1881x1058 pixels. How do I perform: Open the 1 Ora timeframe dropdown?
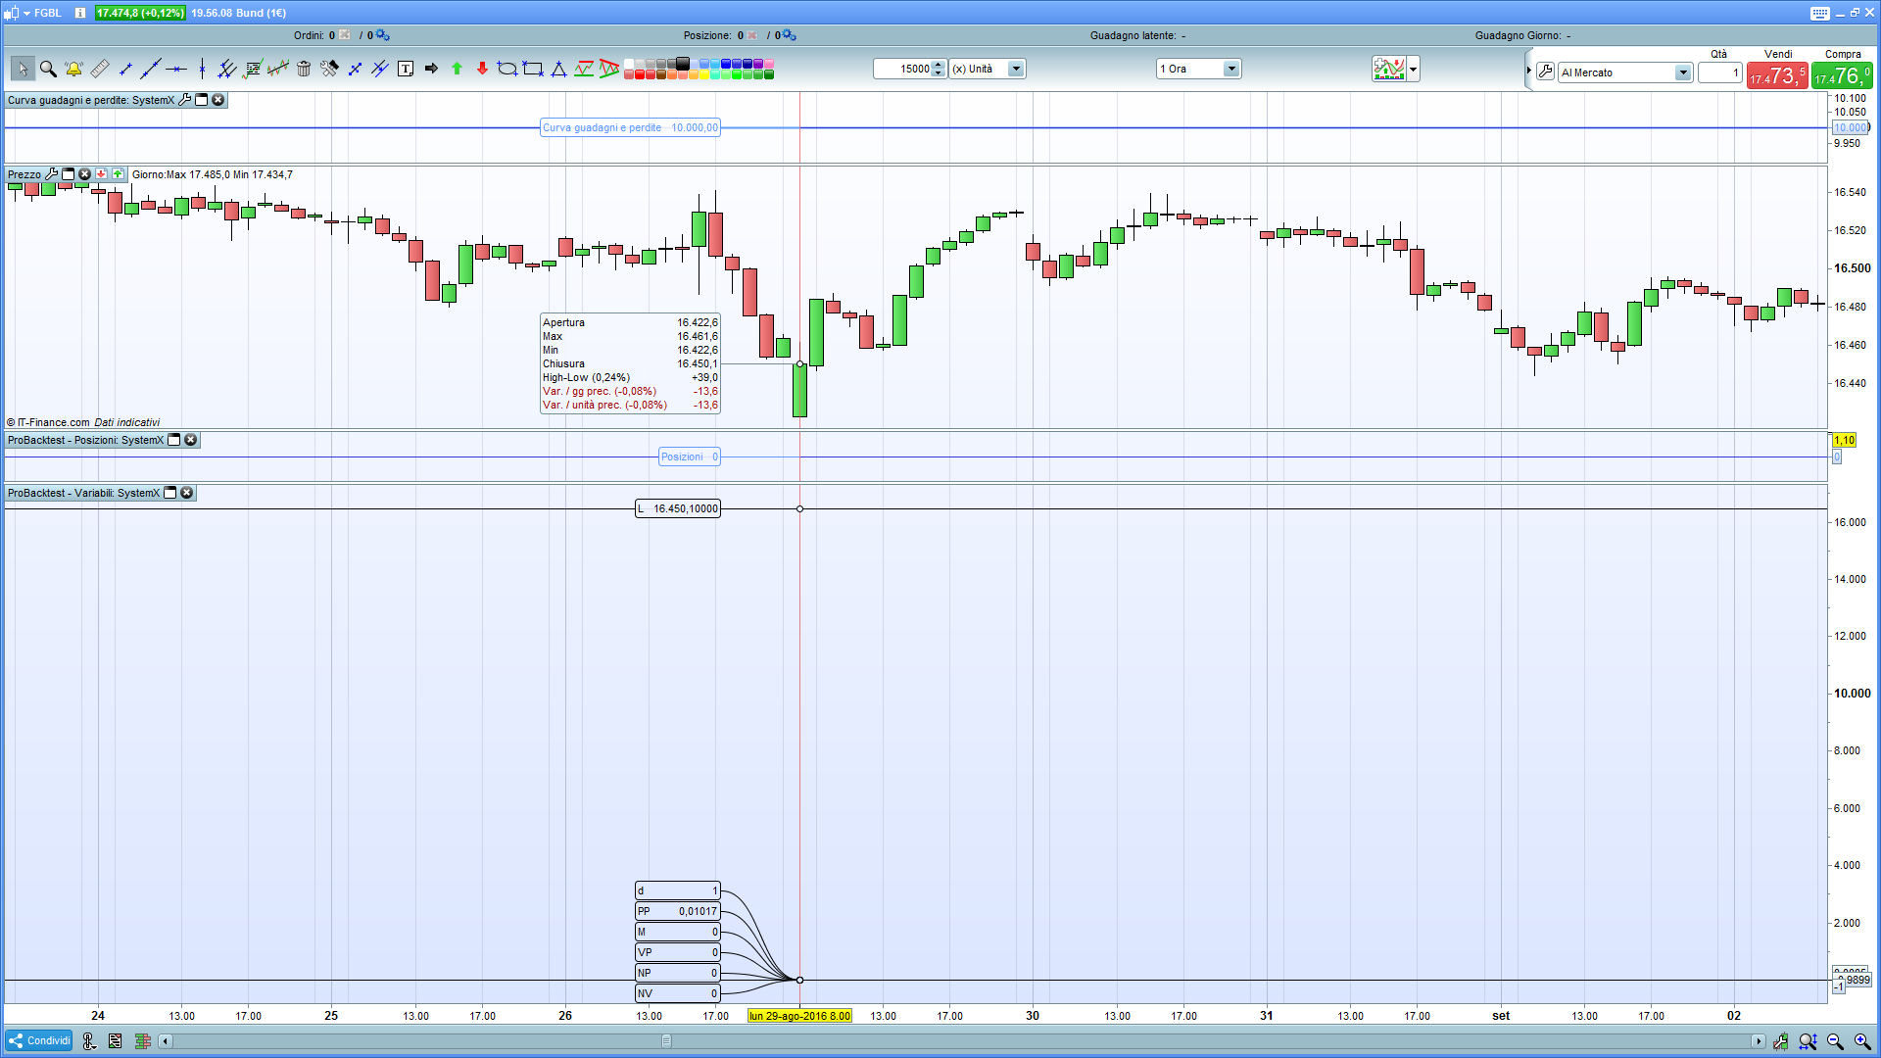tap(1231, 69)
